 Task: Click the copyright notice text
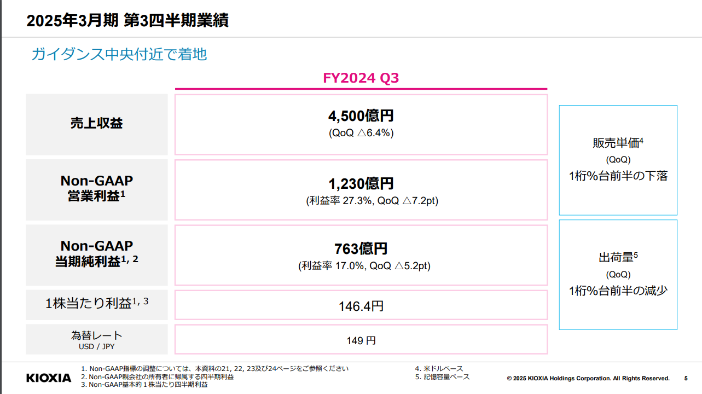click(588, 378)
